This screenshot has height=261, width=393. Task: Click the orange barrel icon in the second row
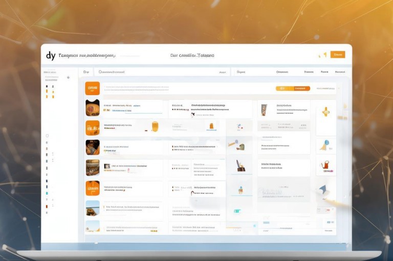pos(155,126)
